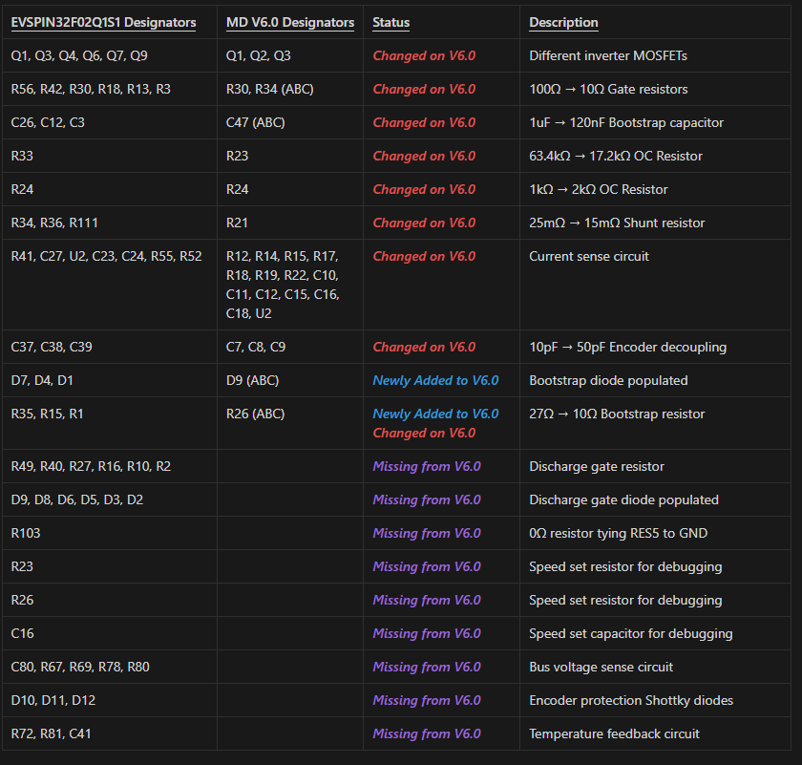Viewport: 802px width, 765px height.
Task: Click the EVSPIN32F02Q1S1 Designators column header
Action: 100,23
